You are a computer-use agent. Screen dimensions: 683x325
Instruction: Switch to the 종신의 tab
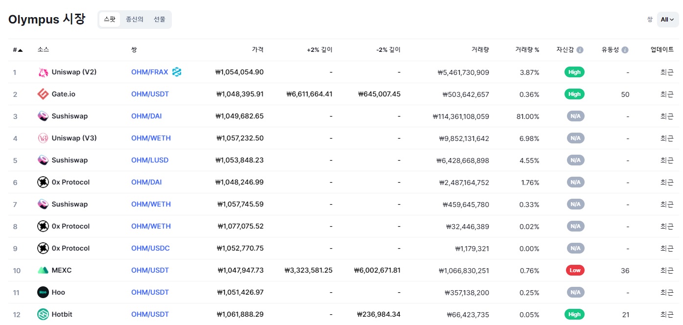click(x=135, y=20)
